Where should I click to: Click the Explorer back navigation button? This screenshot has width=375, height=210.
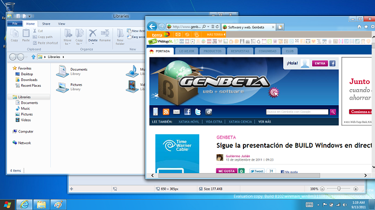coord(13,57)
